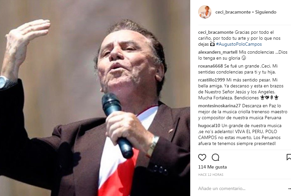Visit roxana6668 commenter profile
This screenshot has width=291, height=196.
coord(210,66)
